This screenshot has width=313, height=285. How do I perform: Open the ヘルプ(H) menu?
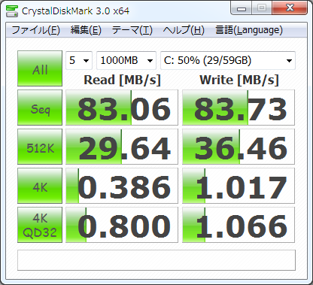coord(184,30)
